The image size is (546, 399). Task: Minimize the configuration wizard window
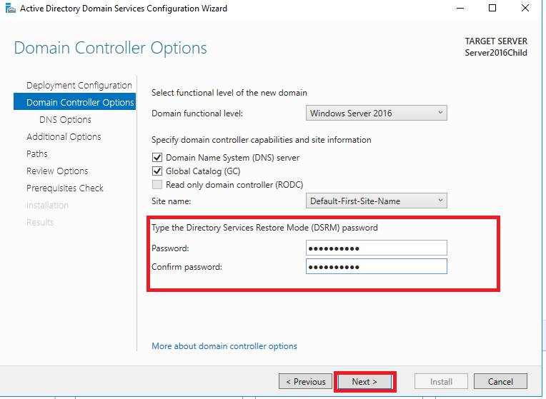point(460,8)
